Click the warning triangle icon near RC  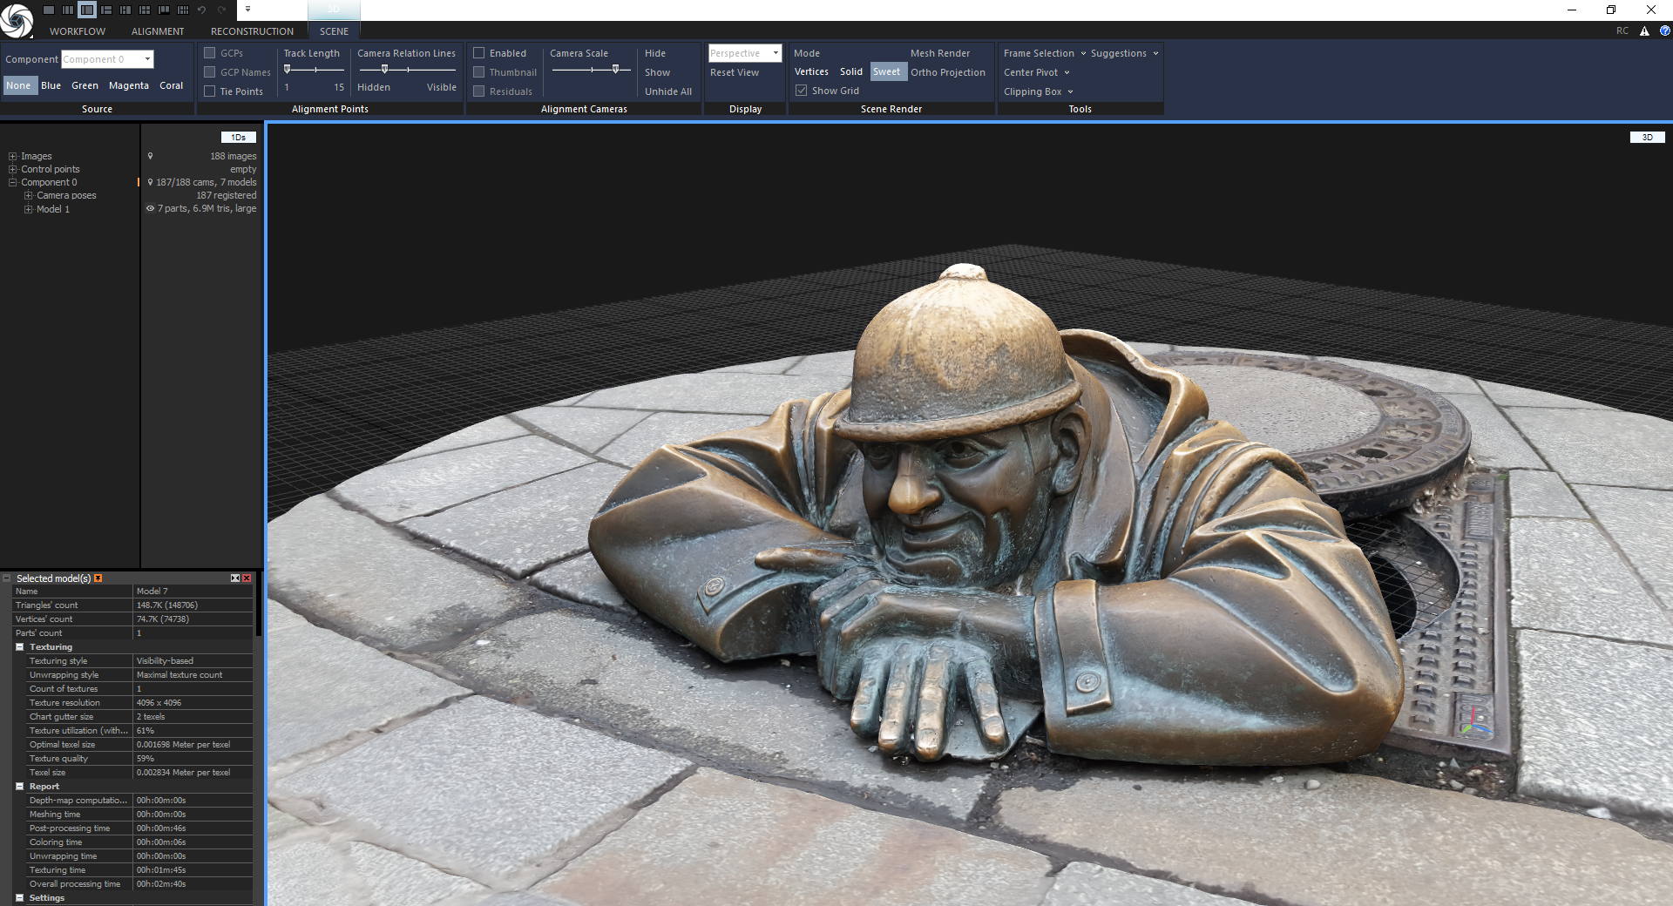pos(1644,30)
